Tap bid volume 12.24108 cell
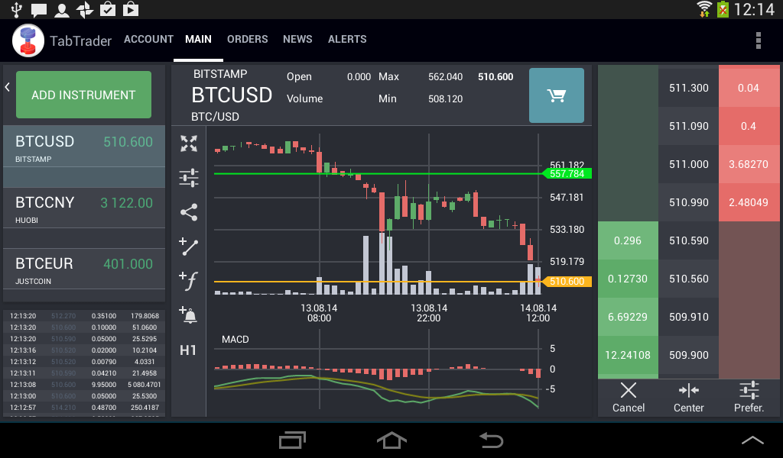The image size is (783, 458). (628, 355)
